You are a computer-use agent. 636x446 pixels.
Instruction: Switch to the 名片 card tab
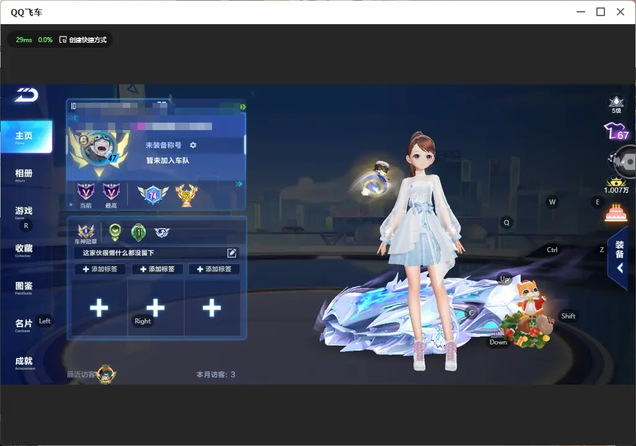click(x=24, y=325)
